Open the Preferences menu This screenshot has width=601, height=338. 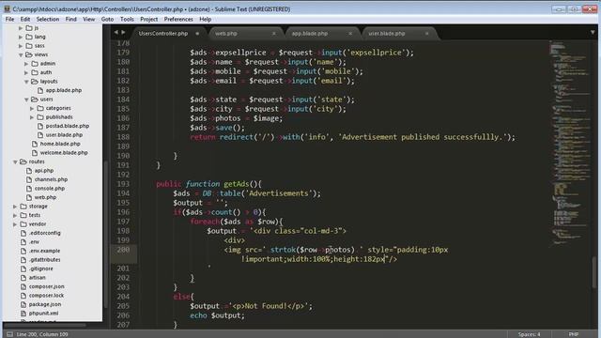178,19
